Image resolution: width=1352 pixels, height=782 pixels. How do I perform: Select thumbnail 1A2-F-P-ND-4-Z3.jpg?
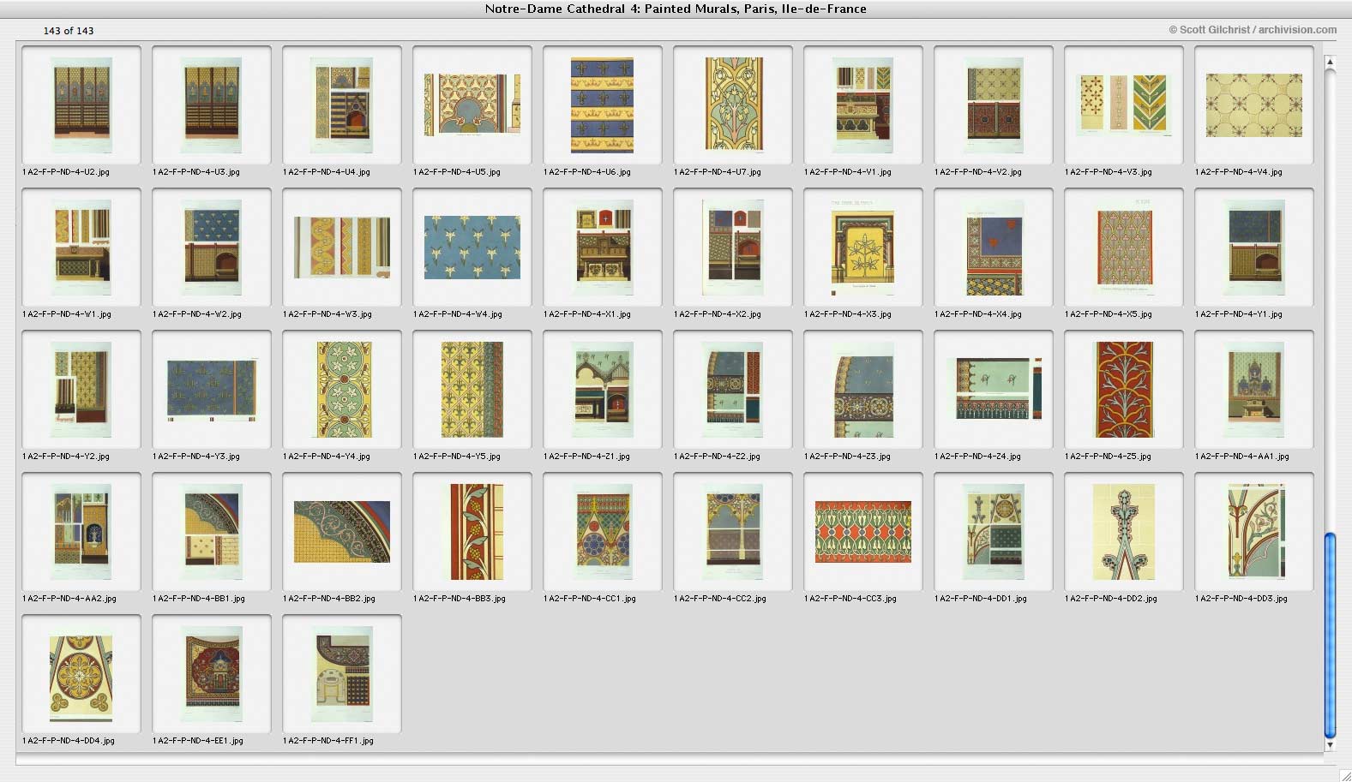point(863,390)
